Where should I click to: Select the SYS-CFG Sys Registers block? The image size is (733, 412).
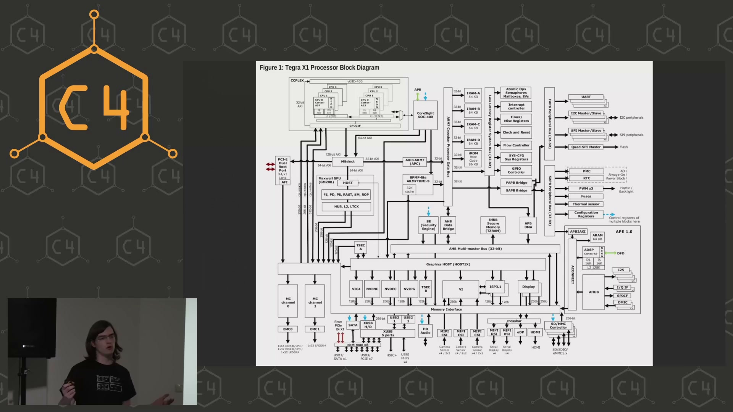[x=516, y=158]
